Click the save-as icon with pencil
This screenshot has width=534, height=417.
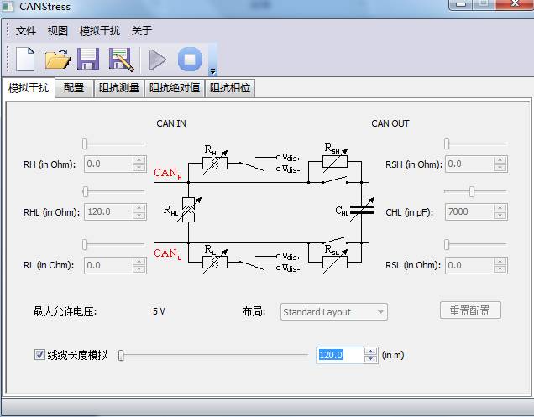[122, 60]
